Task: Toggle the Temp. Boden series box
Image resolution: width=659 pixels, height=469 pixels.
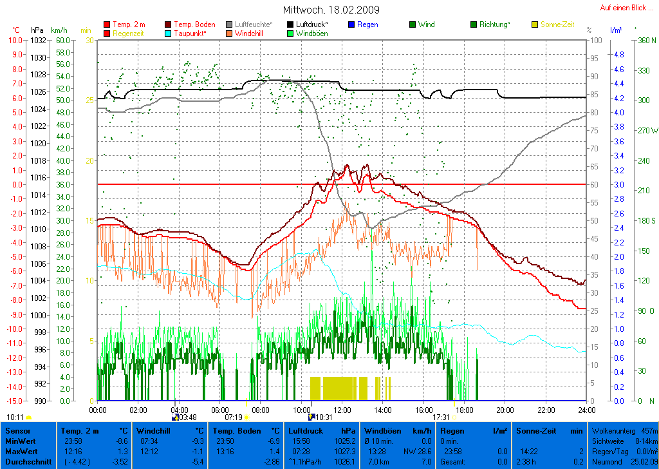Action: pos(169,25)
